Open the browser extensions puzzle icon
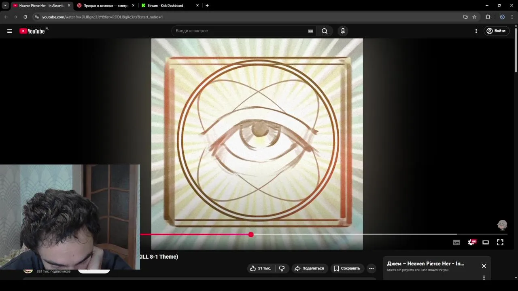Screen dimensions: 518x291 pos(488,17)
